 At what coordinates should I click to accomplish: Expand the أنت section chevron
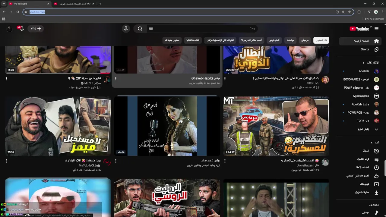(372, 143)
